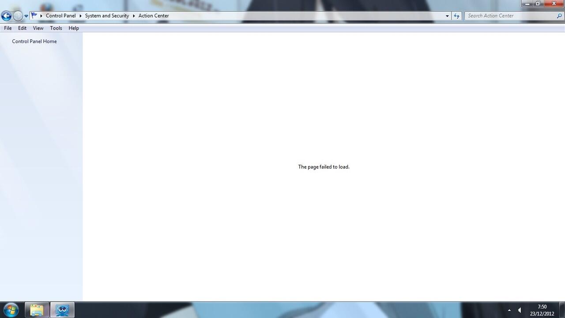
Task: Open the View menu
Action: click(38, 28)
